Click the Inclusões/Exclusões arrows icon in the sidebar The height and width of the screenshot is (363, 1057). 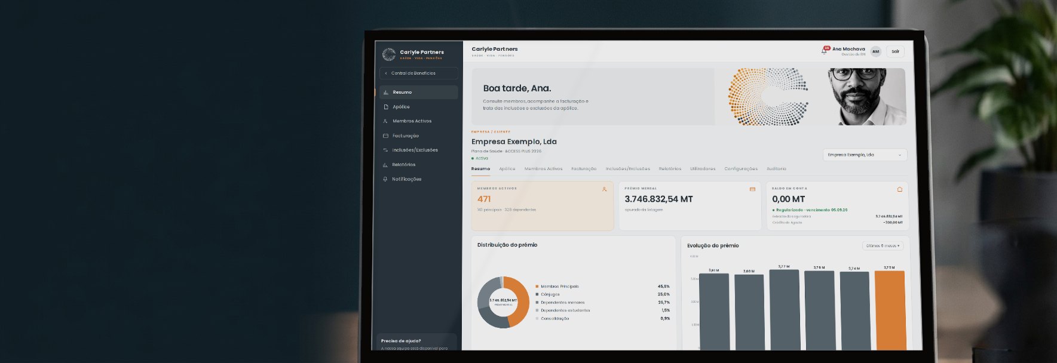coord(385,150)
